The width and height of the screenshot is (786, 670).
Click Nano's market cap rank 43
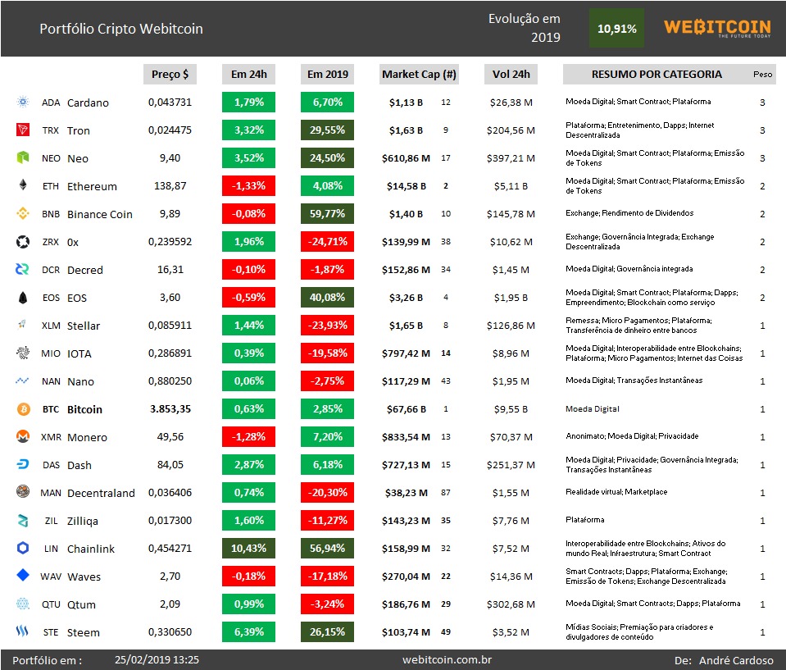pos(446,381)
